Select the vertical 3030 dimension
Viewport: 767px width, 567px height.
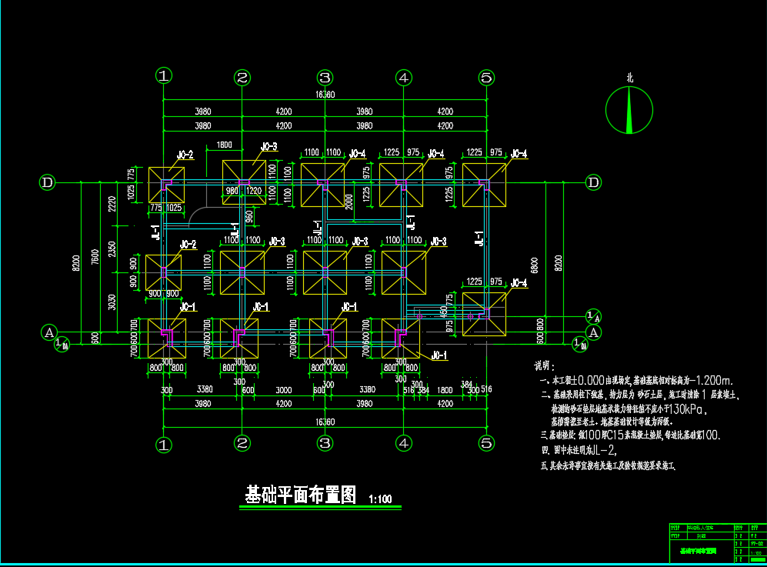tap(112, 302)
